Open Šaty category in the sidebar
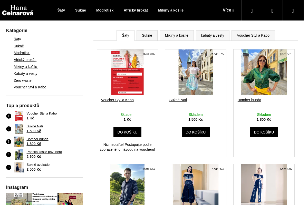 pyautogui.click(x=18, y=39)
